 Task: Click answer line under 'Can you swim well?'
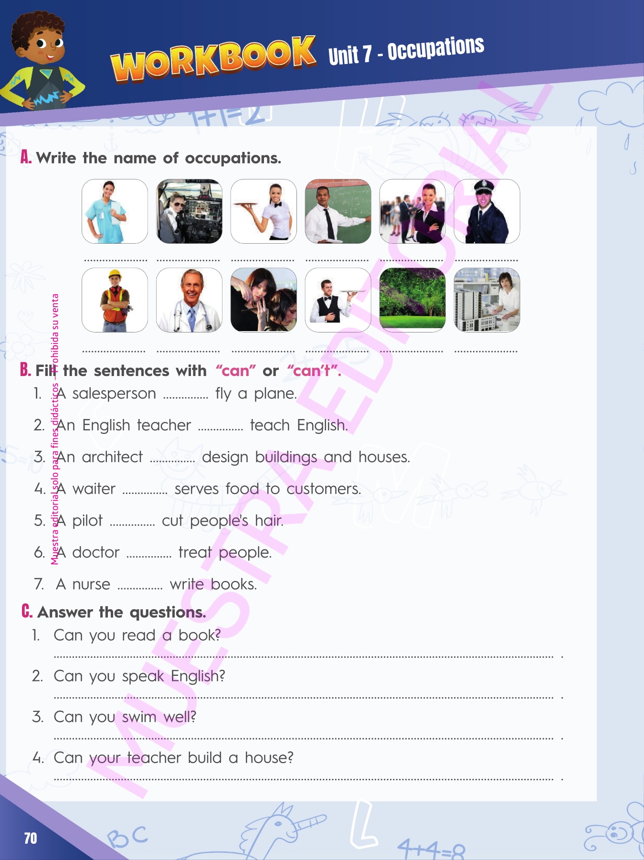304,738
